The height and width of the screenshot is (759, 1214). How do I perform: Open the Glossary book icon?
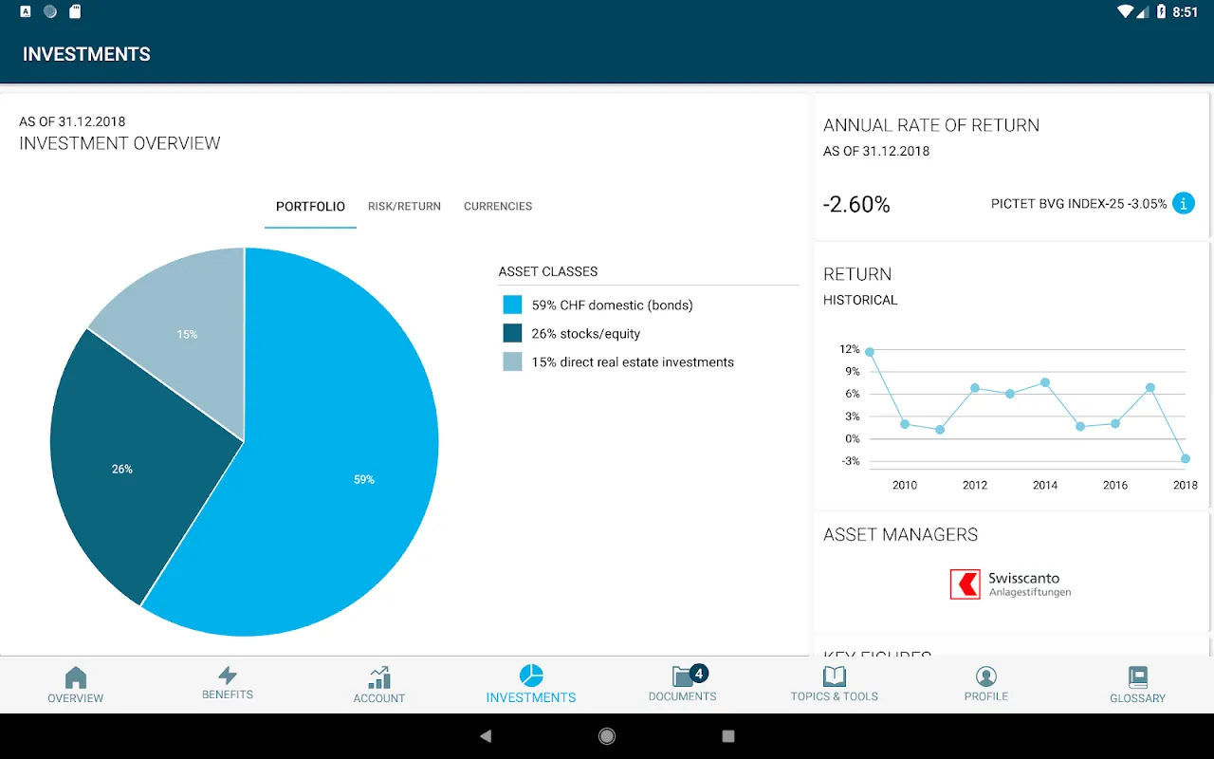1138,677
